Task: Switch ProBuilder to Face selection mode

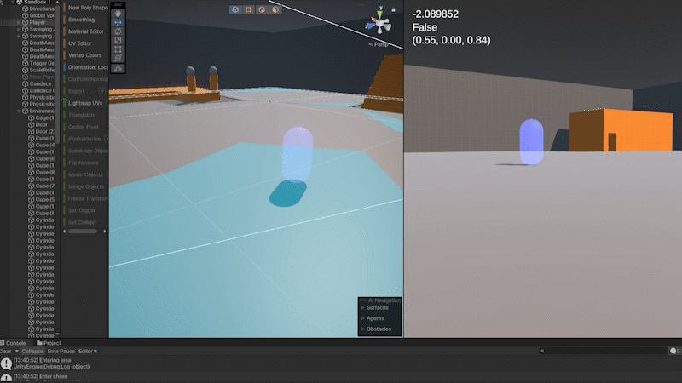Action: click(x=275, y=9)
